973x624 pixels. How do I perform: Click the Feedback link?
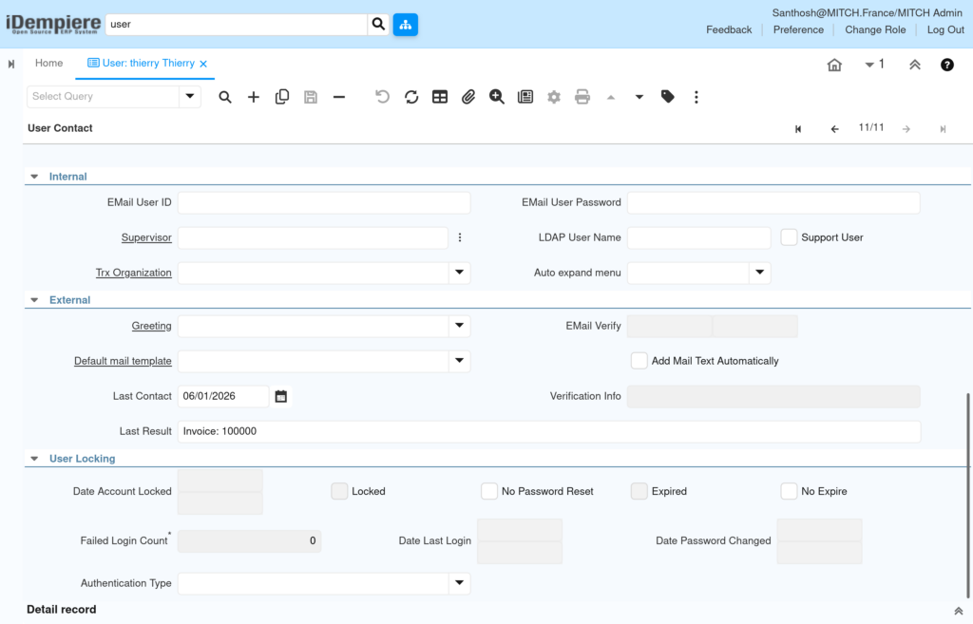point(729,29)
